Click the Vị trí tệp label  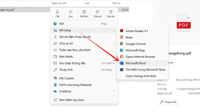coord(162,89)
